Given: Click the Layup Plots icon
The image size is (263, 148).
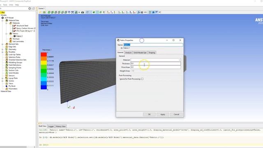Looking at the screenshot, I should 7,78.
